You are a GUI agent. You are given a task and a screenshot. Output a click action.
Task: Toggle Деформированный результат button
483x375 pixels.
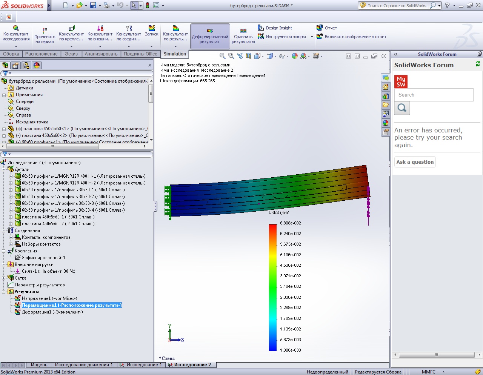(x=210, y=36)
